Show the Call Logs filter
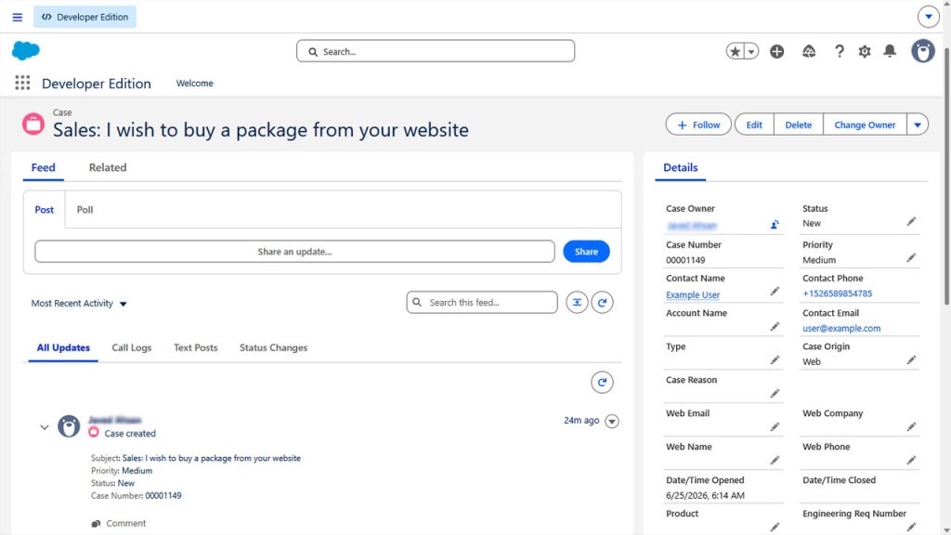 [132, 347]
